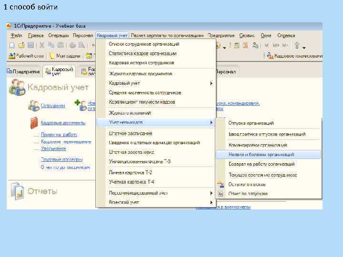Choose Списки сотрудников организаций
Image resolution: width=343 pixels, height=257 pixels.
click(x=144, y=44)
